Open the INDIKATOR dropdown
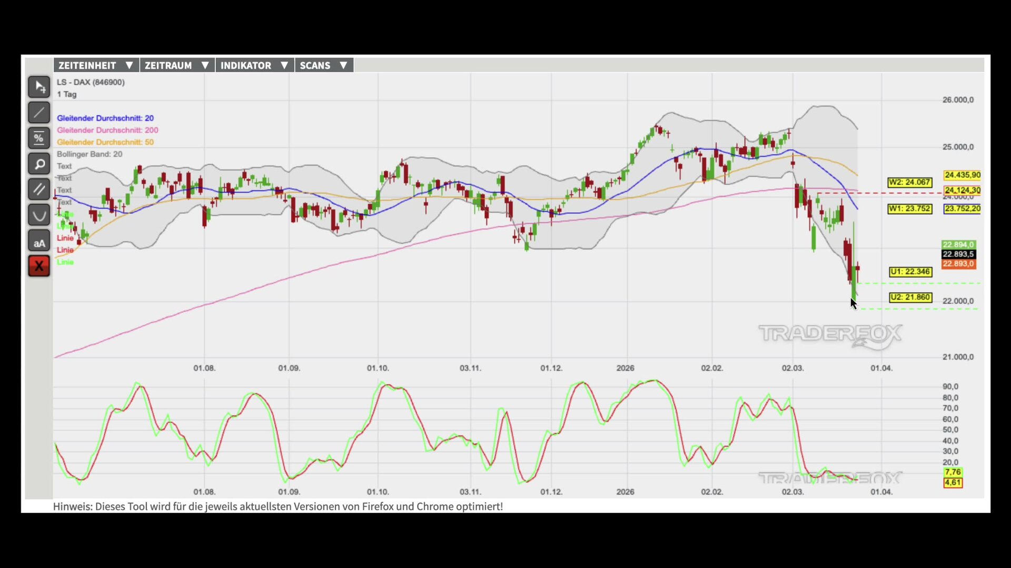 254,65
